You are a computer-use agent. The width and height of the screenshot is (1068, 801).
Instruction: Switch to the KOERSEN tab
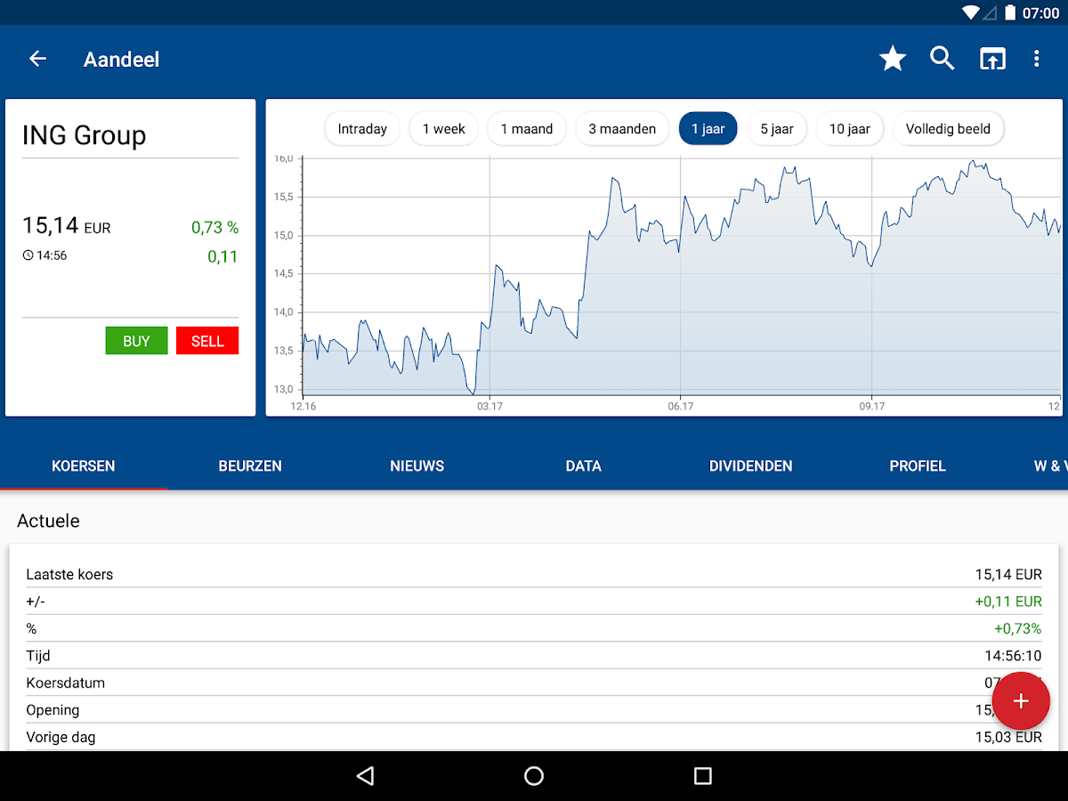click(84, 465)
